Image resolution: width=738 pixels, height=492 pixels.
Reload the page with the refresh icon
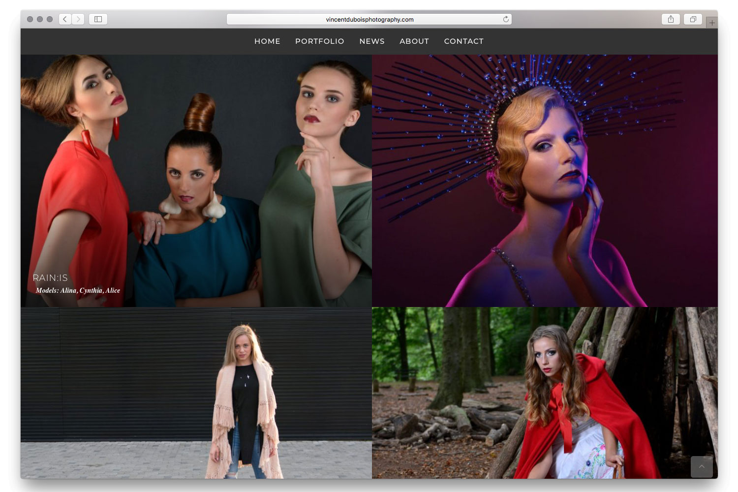pos(505,19)
